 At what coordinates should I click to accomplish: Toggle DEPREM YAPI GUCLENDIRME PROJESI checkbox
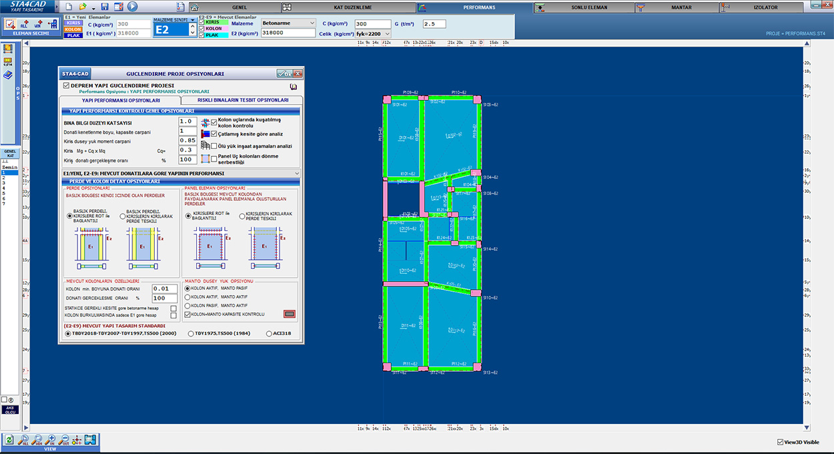coord(66,85)
